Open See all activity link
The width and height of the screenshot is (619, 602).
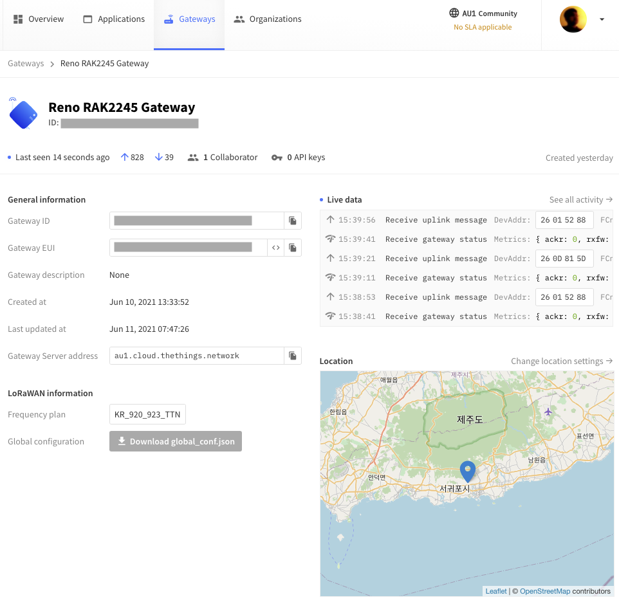click(x=580, y=199)
